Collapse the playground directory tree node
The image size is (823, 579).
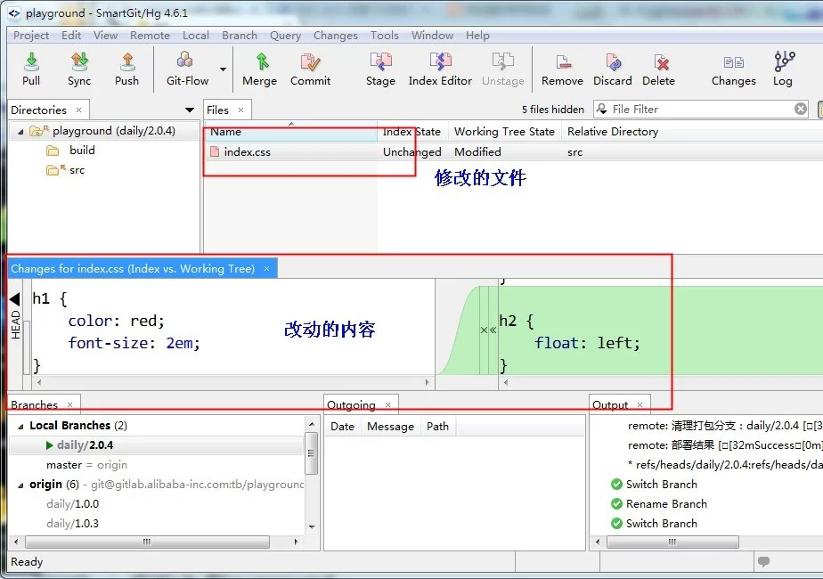point(20,131)
